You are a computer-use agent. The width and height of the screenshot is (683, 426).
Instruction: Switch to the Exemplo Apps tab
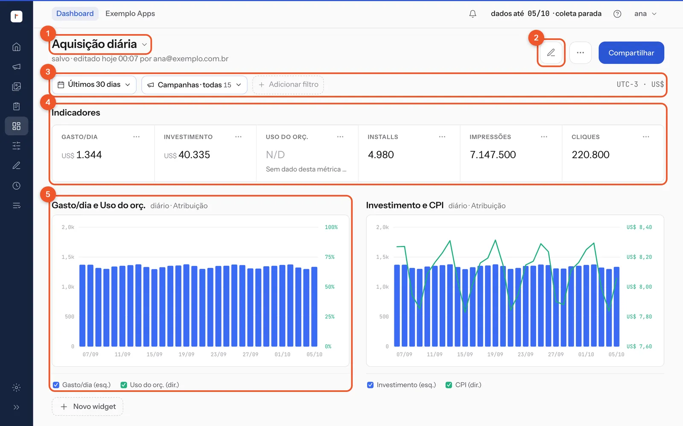click(x=130, y=14)
